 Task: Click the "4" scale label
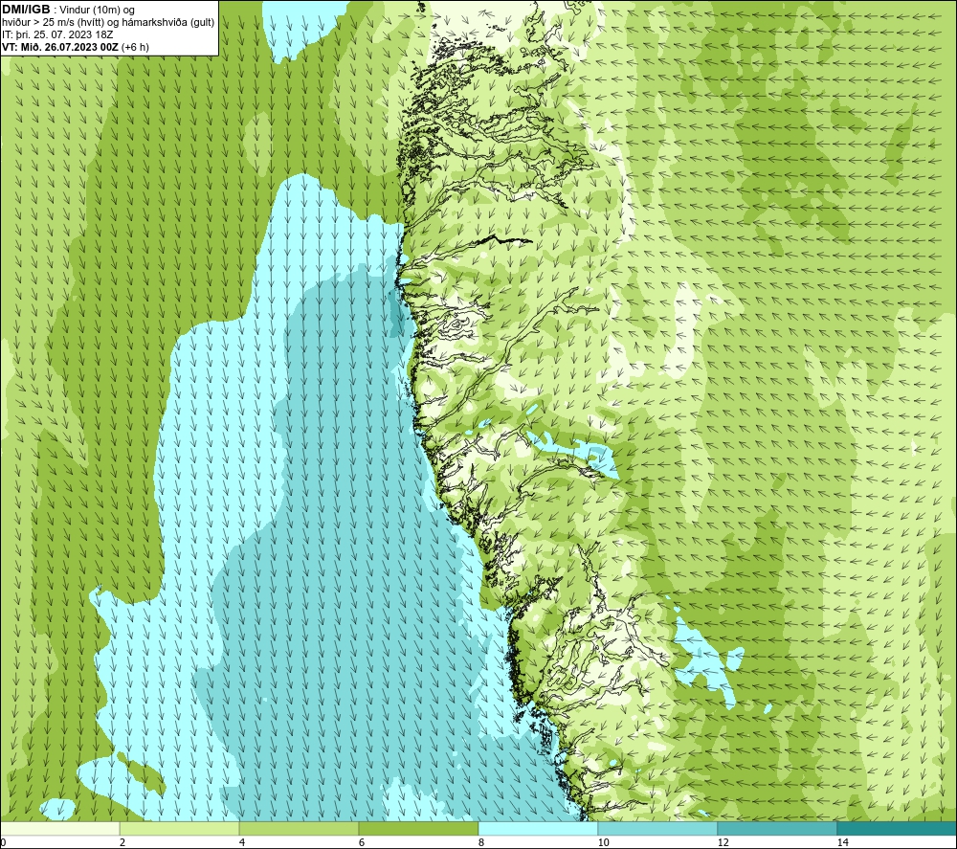pyautogui.click(x=242, y=842)
